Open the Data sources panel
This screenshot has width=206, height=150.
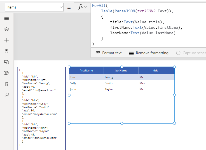click(x=7, y=51)
